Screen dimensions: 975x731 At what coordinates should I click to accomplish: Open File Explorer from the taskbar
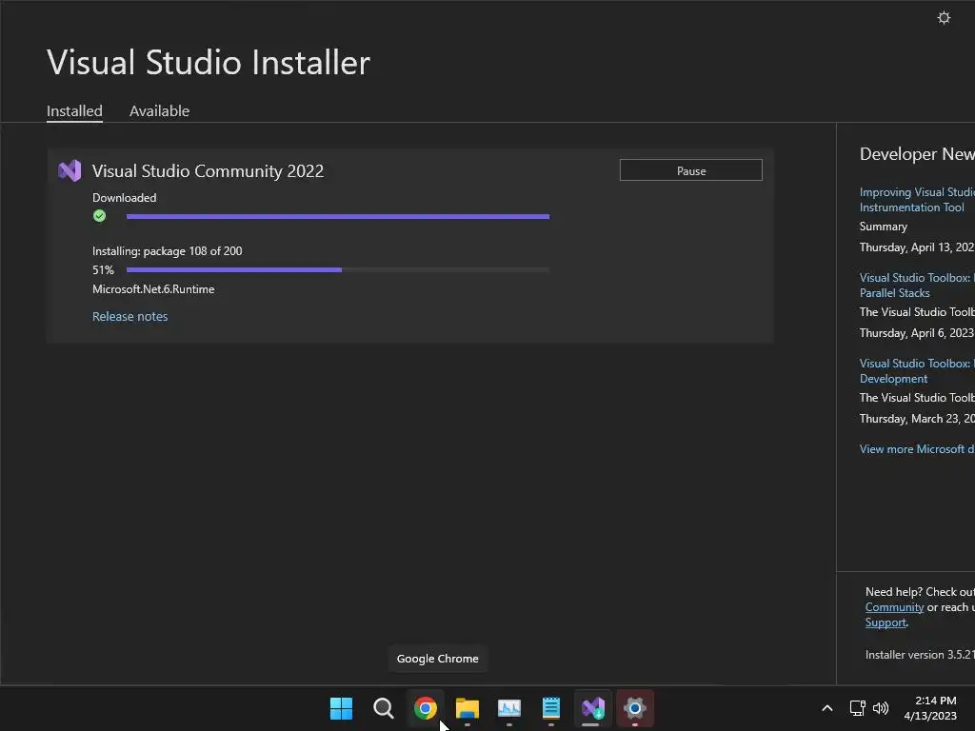[467, 708]
